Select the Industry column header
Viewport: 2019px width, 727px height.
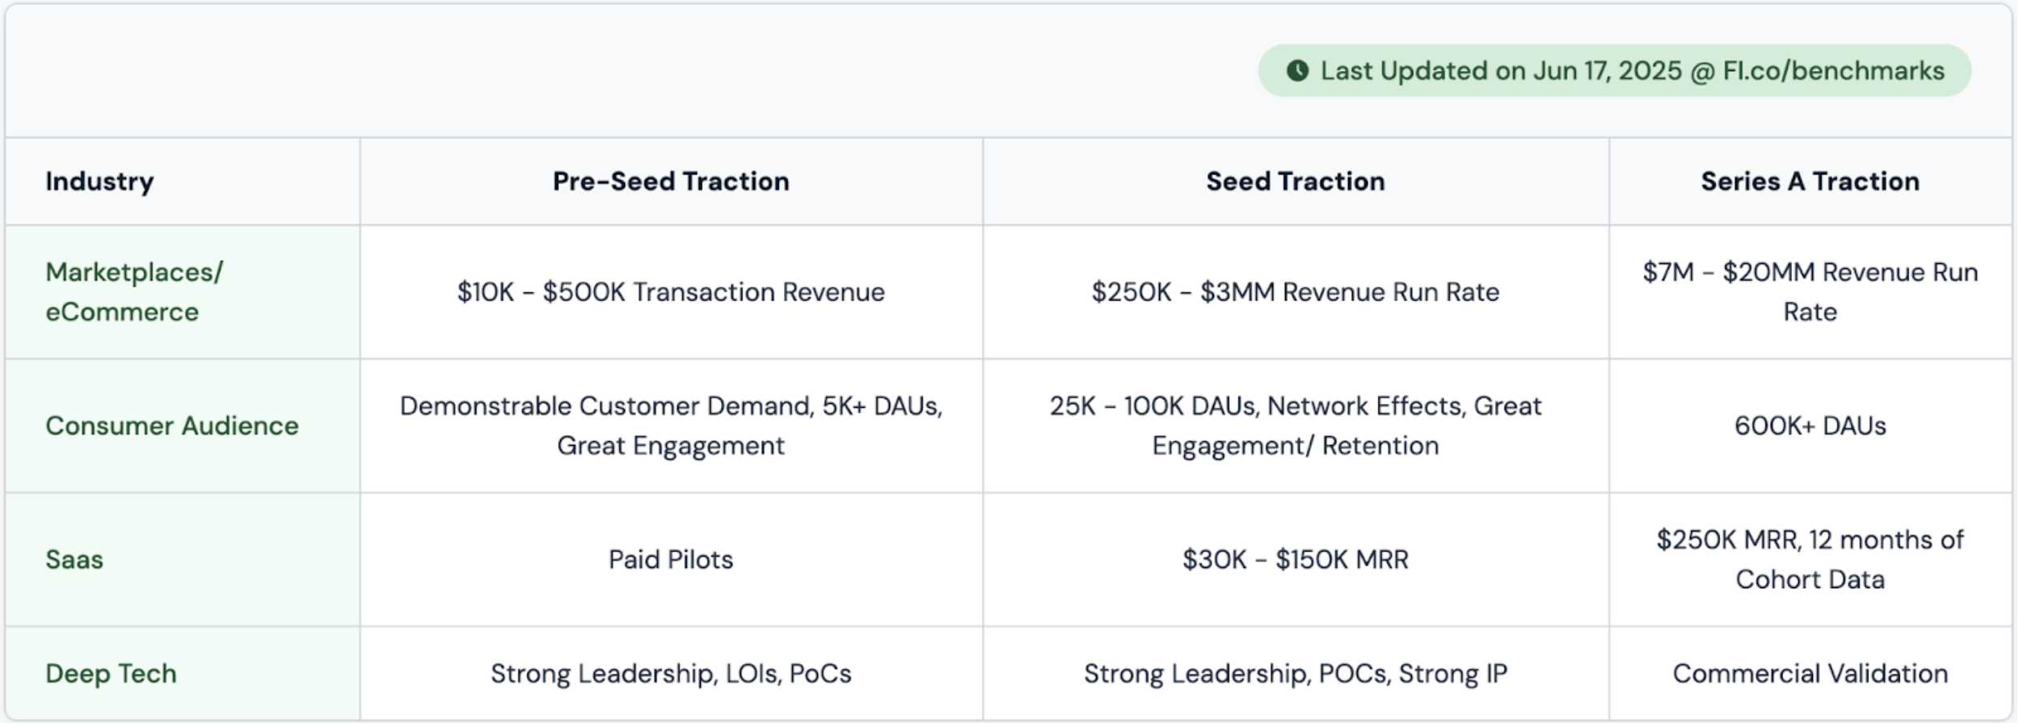click(99, 181)
